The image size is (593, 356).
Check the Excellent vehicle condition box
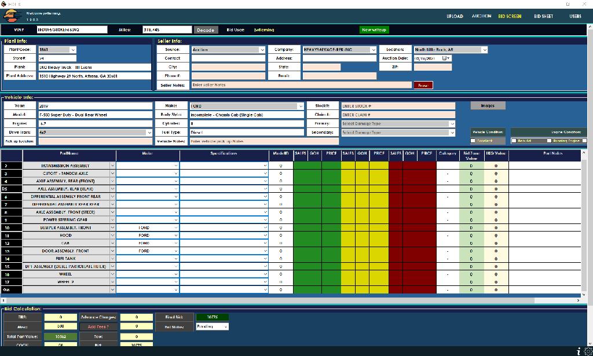pos(473,141)
